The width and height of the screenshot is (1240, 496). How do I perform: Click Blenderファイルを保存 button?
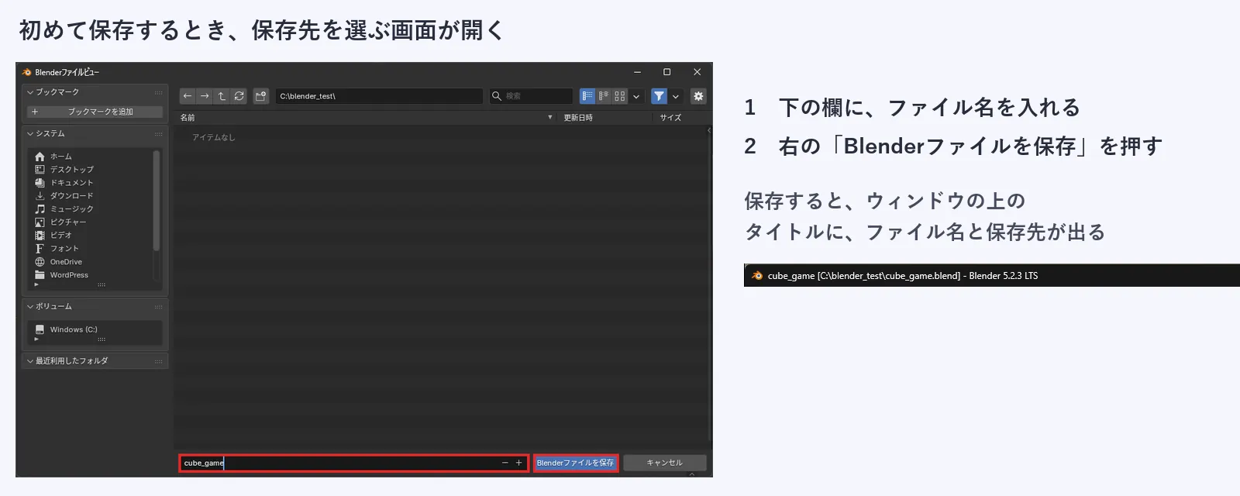tap(575, 463)
